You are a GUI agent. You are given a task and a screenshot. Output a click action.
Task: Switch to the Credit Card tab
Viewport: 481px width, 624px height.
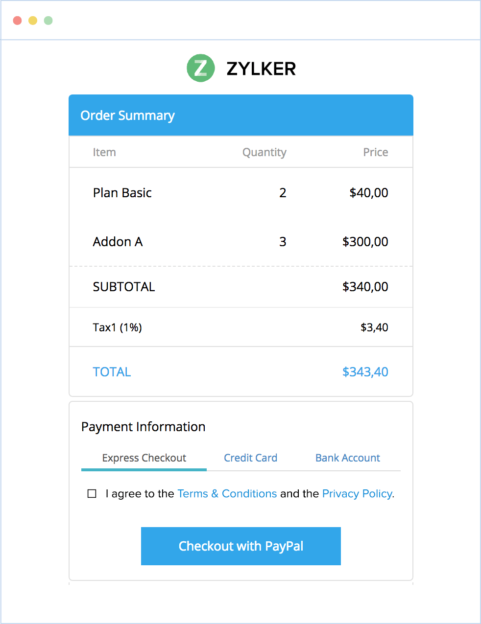[250, 458]
